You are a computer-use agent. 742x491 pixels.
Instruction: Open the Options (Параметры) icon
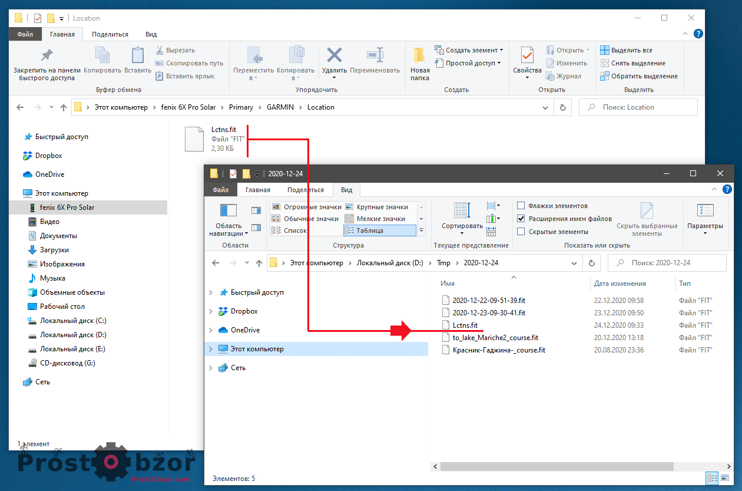click(x=704, y=211)
